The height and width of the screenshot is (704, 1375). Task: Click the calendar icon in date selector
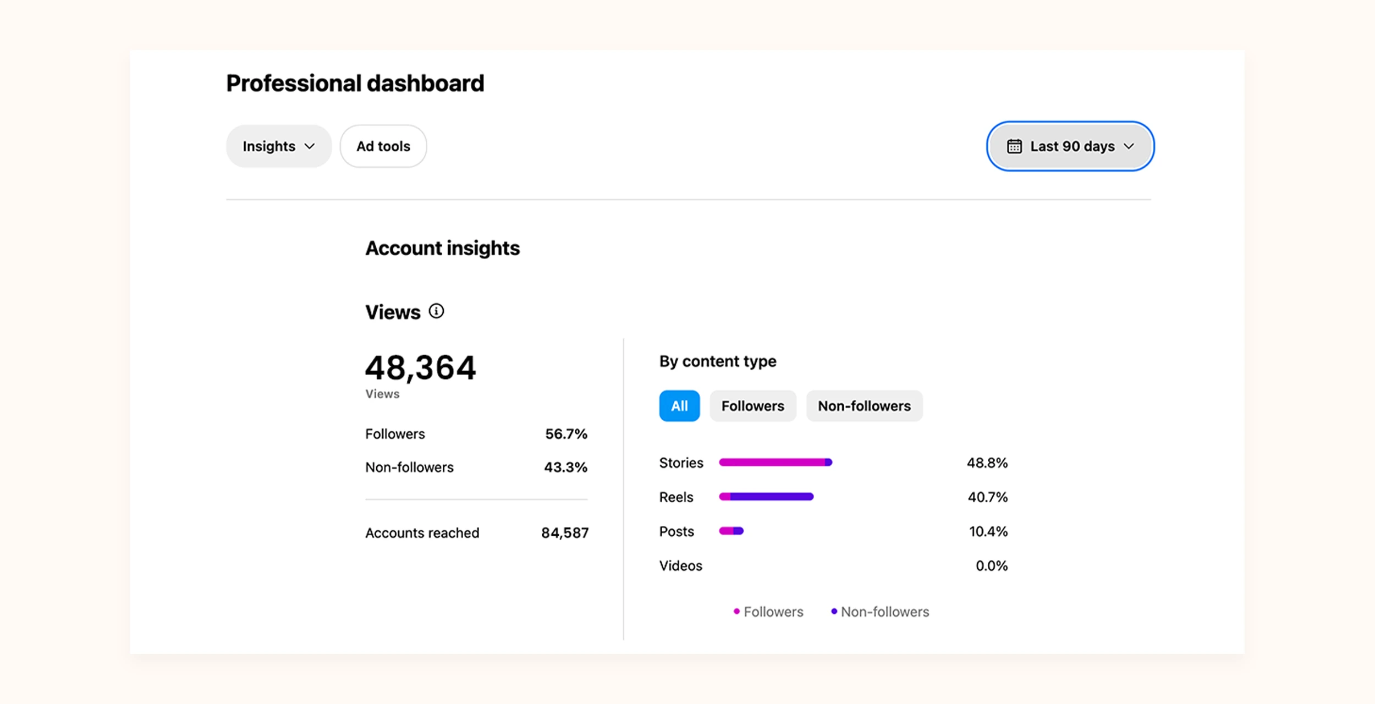pyautogui.click(x=1014, y=146)
